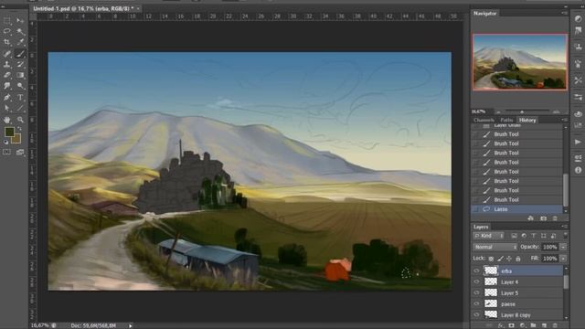Toggle Quick Mask mode
585x329 pixels.
tap(7, 152)
